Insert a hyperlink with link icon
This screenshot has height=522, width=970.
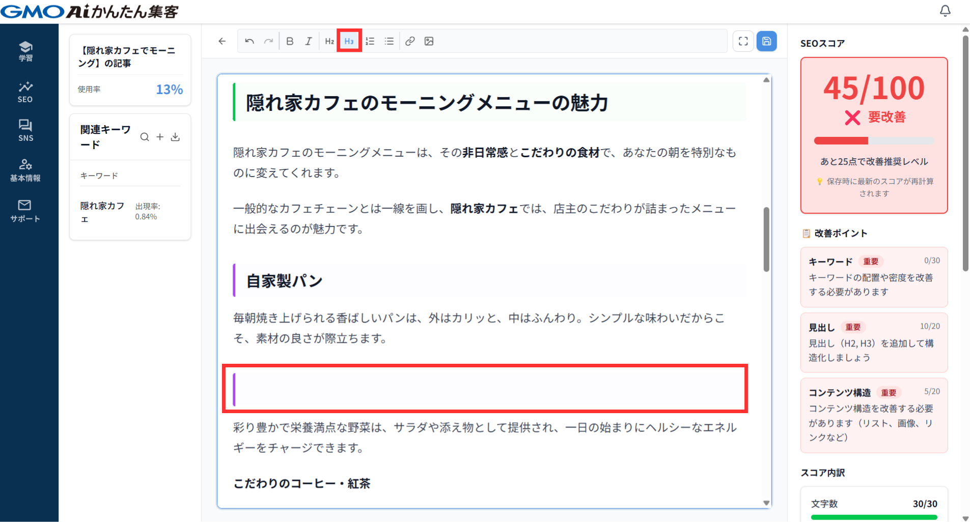point(410,41)
